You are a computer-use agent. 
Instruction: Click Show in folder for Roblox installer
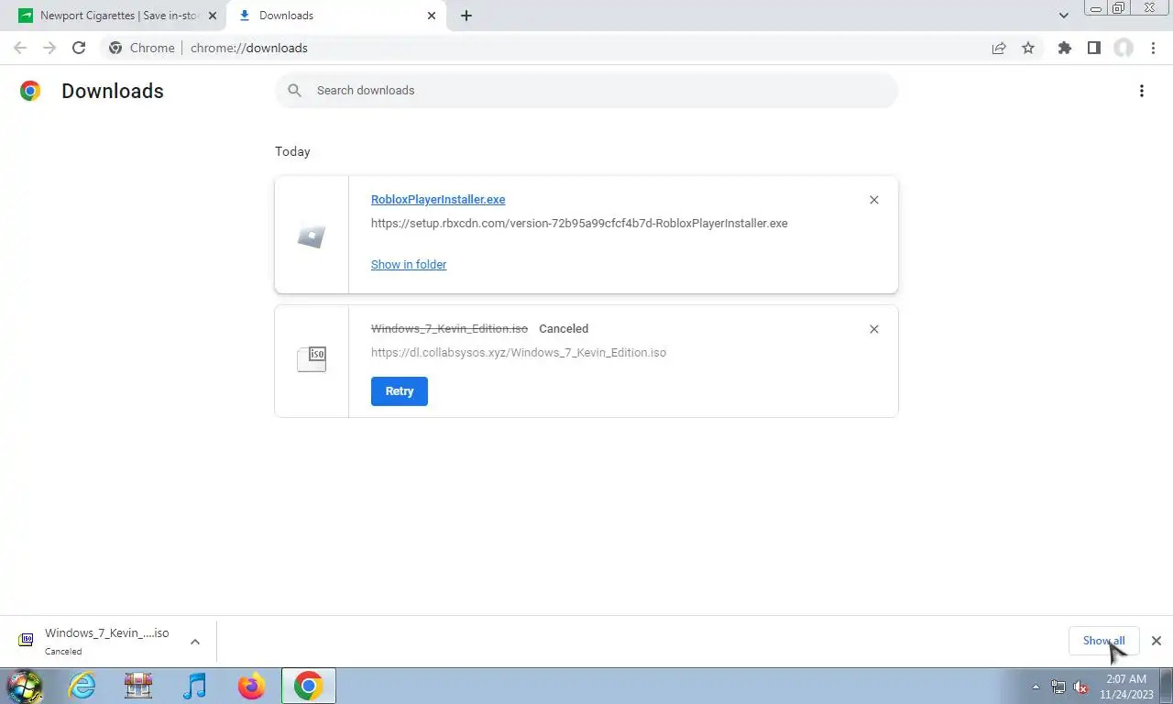[x=409, y=264]
